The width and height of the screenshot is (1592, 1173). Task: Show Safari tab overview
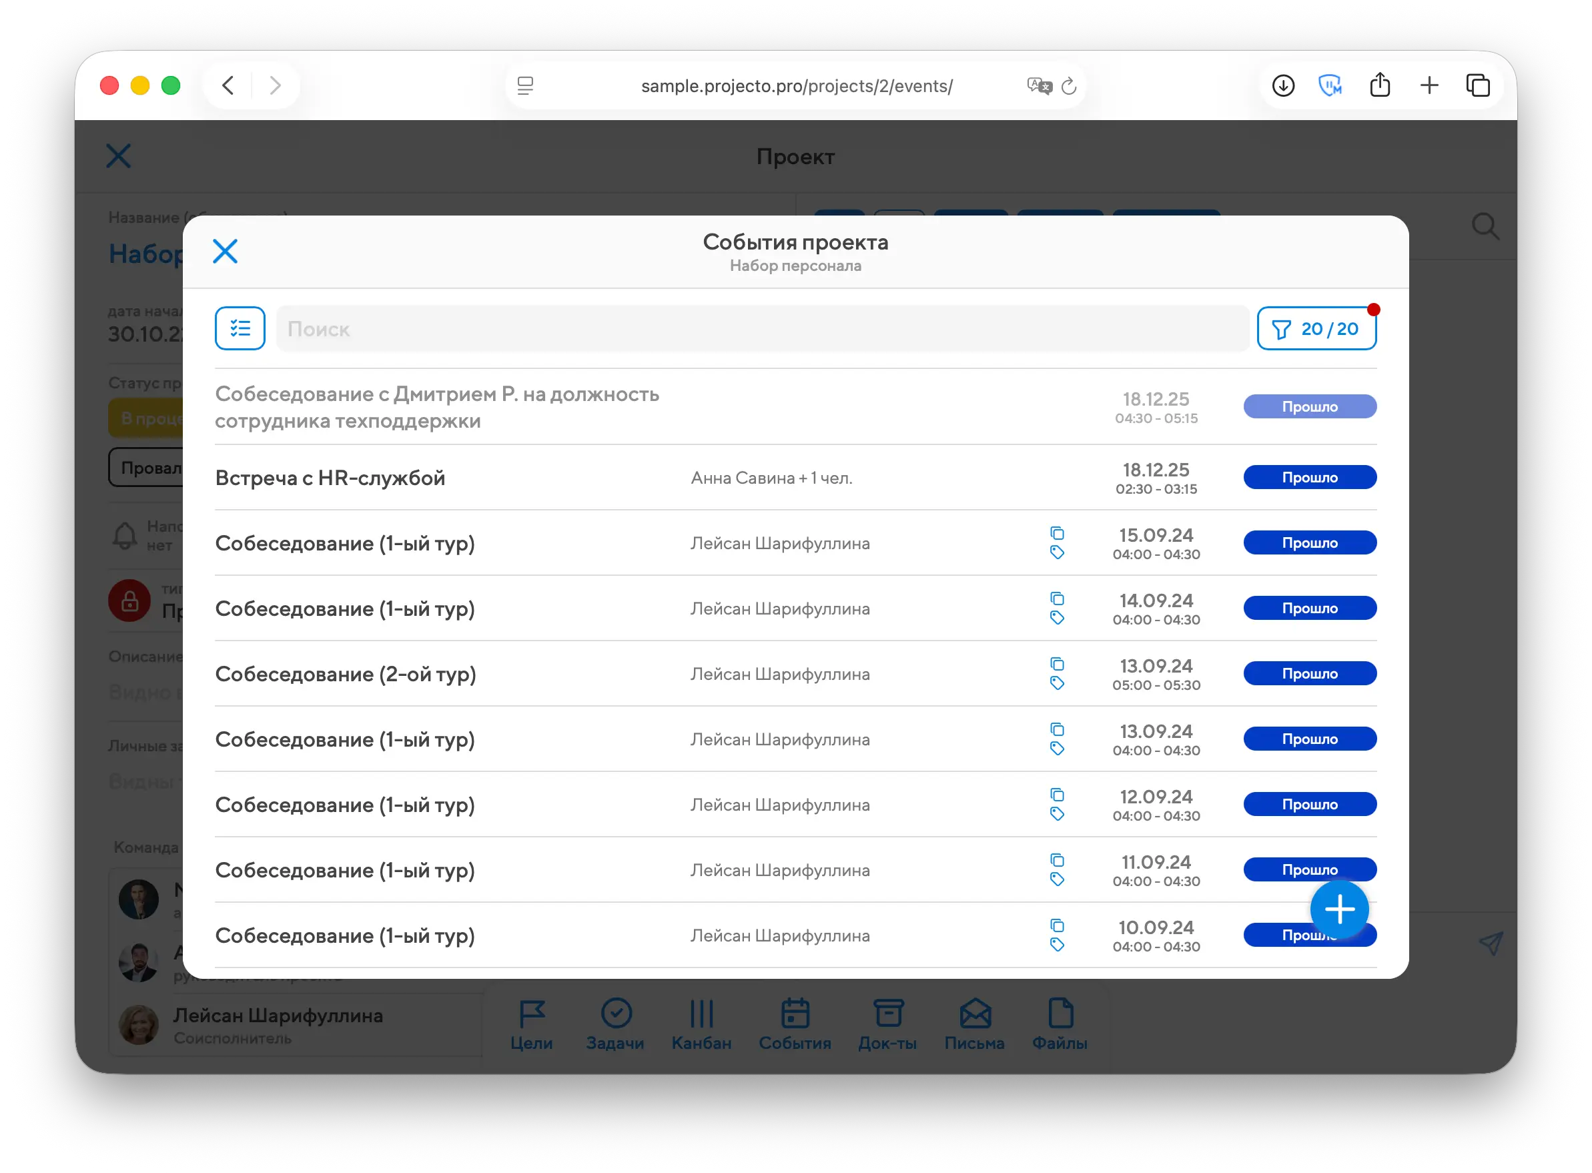(x=1478, y=86)
